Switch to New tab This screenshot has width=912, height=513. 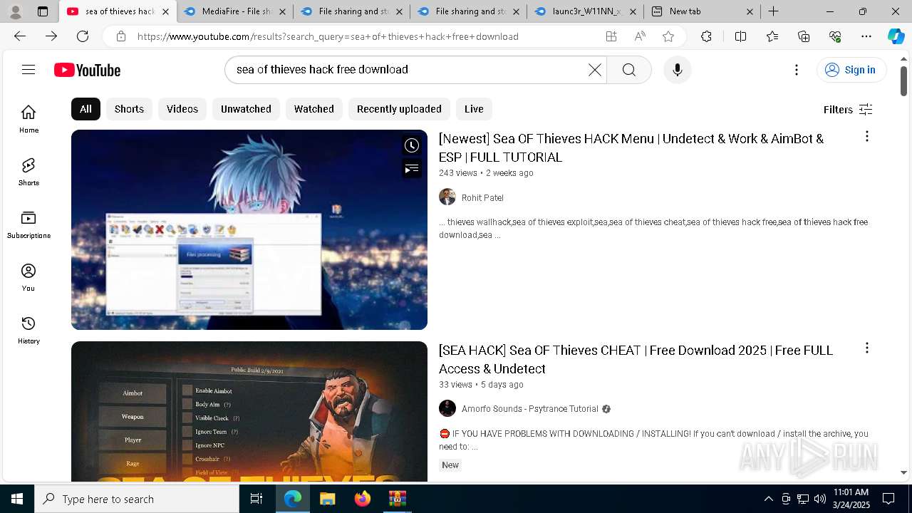point(702,11)
